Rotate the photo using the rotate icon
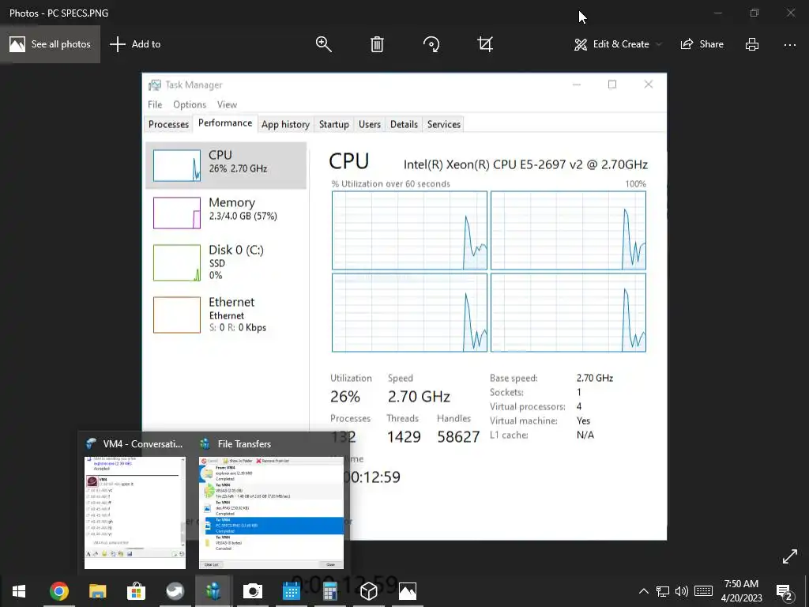 (431, 44)
